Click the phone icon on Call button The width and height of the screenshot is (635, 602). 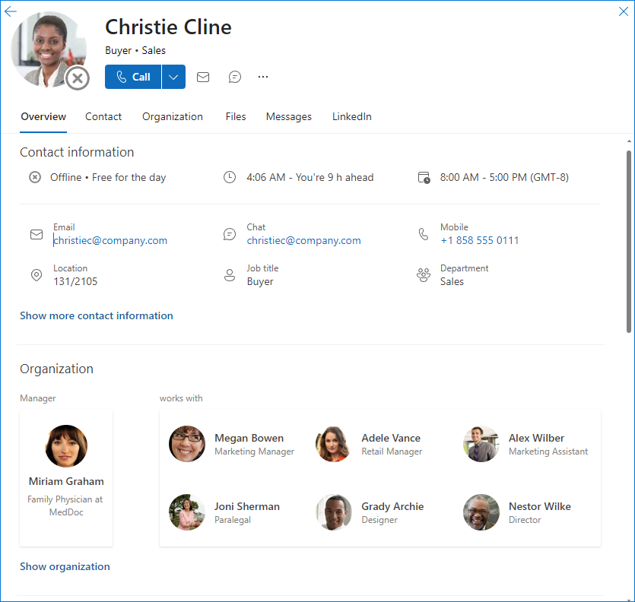[x=122, y=77]
